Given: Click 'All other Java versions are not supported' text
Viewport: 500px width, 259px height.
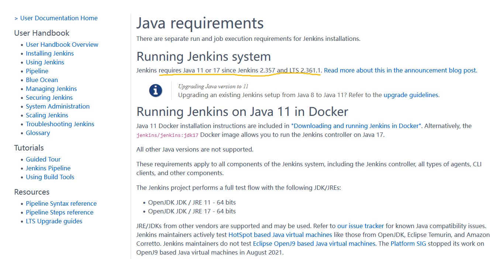Looking at the screenshot, I should [x=195, y=149].
